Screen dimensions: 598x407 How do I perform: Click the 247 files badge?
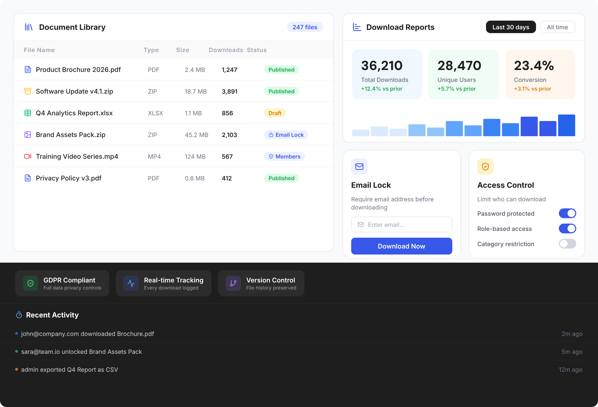coord(305,27)
